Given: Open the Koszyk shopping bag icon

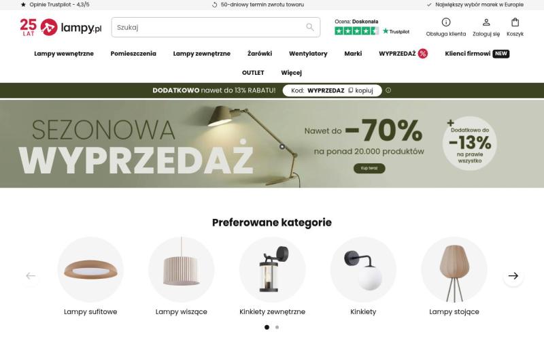Looking at the screenshot, I should [x=515, y=22].
